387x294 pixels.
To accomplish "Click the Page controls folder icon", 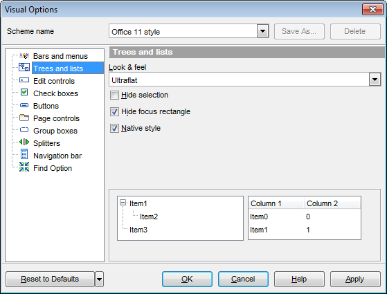I will coord(24,118).
